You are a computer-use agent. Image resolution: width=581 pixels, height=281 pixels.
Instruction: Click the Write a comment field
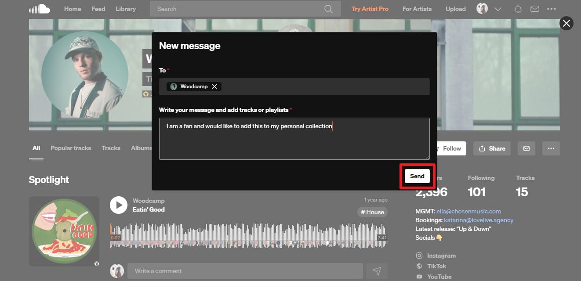(245, 271)
